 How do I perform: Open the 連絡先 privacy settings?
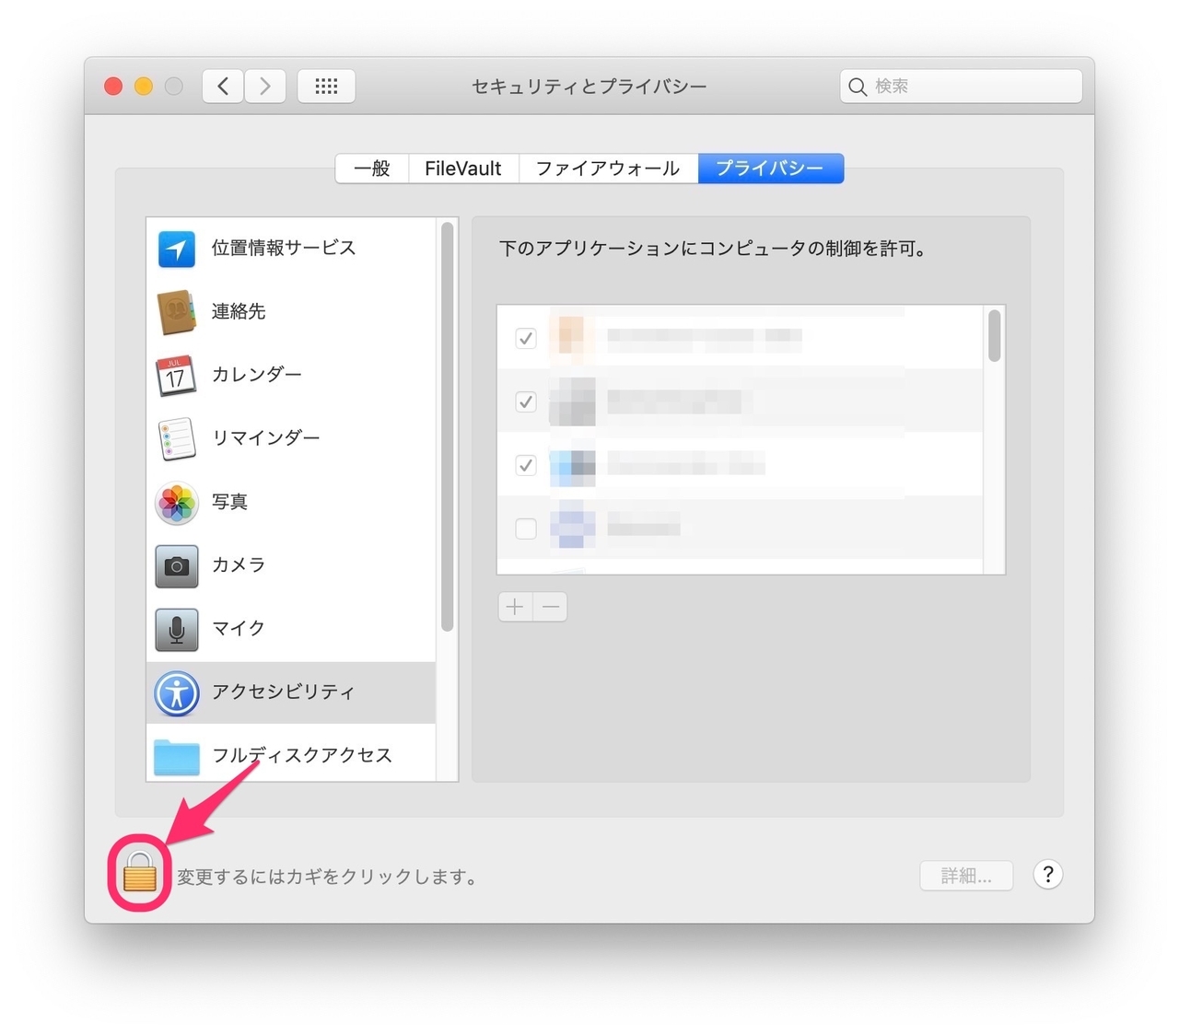point(239,311)
